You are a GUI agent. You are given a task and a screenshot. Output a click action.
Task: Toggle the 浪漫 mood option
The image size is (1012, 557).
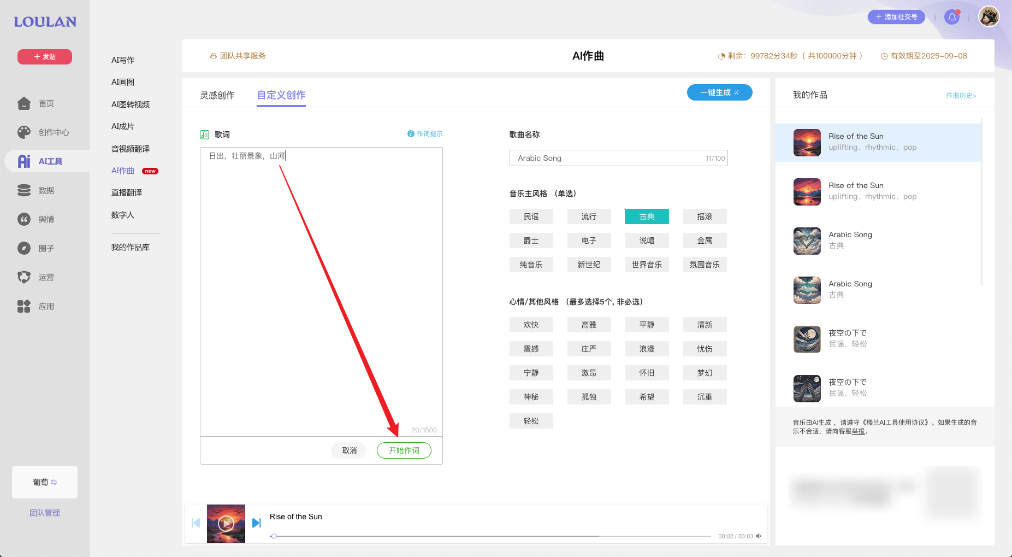click(x=647, y=348)
